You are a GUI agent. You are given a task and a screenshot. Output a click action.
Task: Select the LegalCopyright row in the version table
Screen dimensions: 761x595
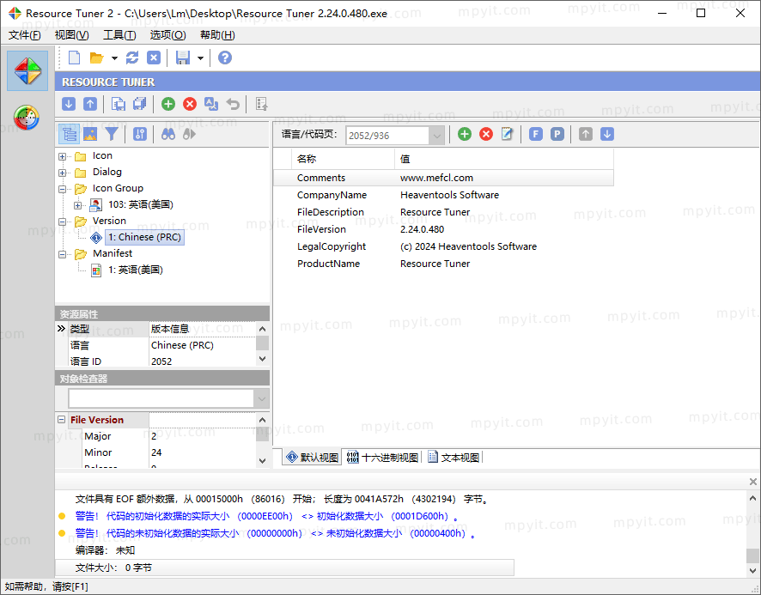pos(443,246)
